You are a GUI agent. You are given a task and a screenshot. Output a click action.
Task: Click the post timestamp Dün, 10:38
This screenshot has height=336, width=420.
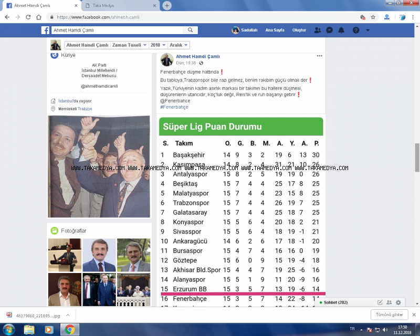pos(186,63)
